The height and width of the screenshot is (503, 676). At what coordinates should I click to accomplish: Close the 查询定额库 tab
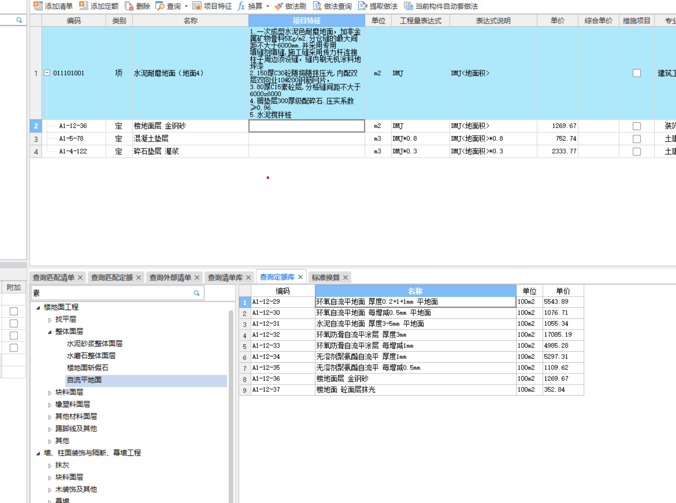pos(301,277)
